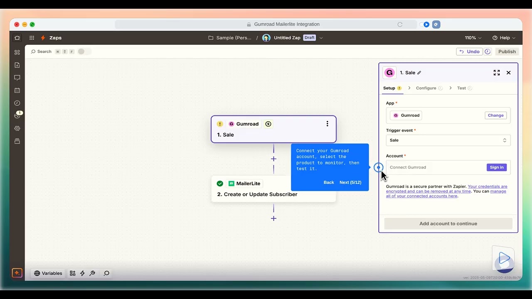Click the orange Zaps lightning logo
Viewport: 532px width, 299px height.
(x=43, y=38)
